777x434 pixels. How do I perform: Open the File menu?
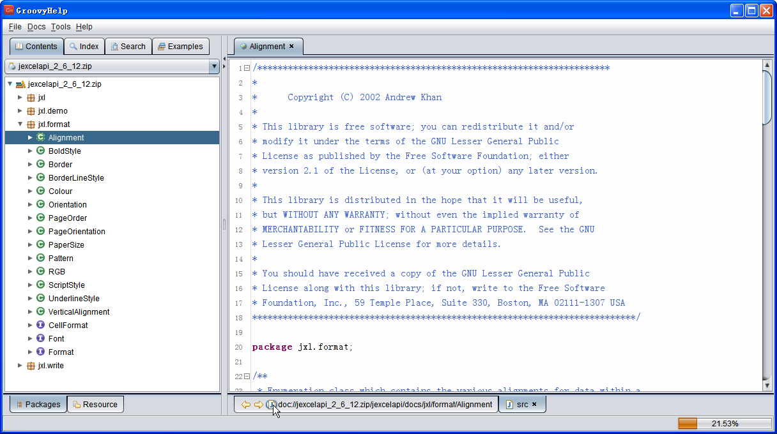coord(15,27)
